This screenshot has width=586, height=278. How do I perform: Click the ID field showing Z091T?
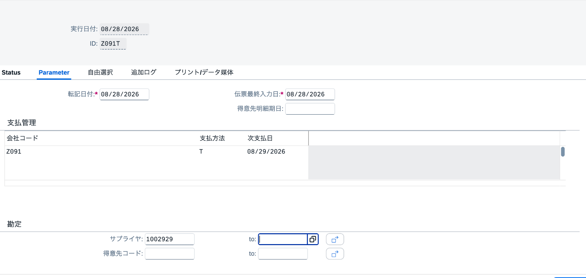click(113, 44)
